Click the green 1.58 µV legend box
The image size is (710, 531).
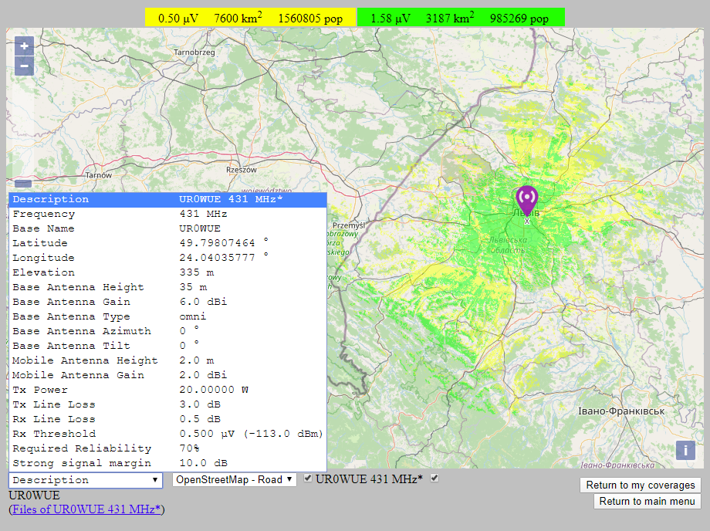460,18
